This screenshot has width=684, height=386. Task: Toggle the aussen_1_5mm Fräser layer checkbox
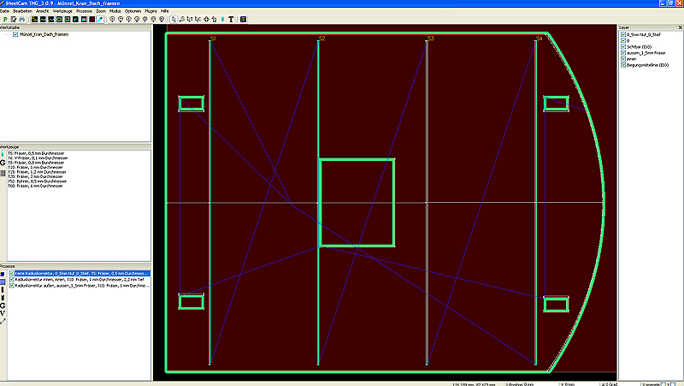(623, 52)
